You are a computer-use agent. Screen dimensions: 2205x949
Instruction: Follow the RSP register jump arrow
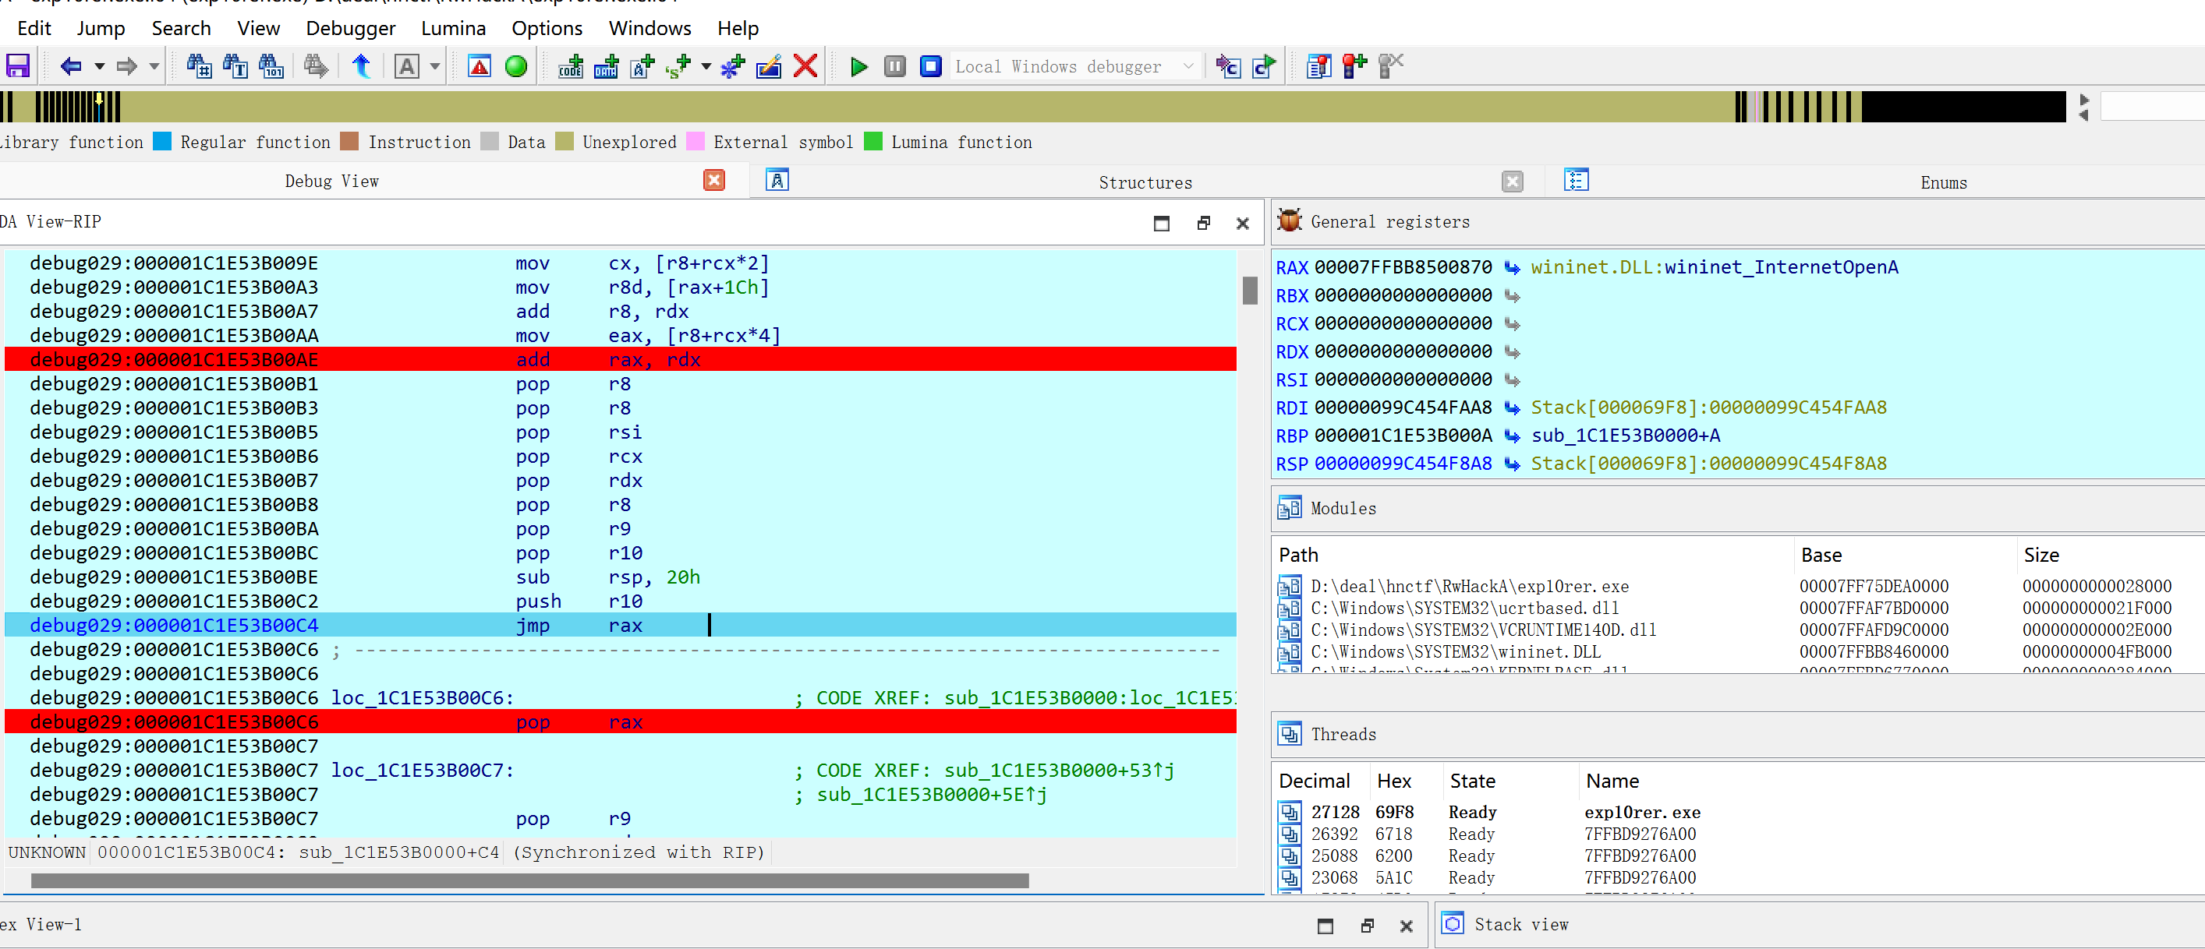tap(1513, 464)
